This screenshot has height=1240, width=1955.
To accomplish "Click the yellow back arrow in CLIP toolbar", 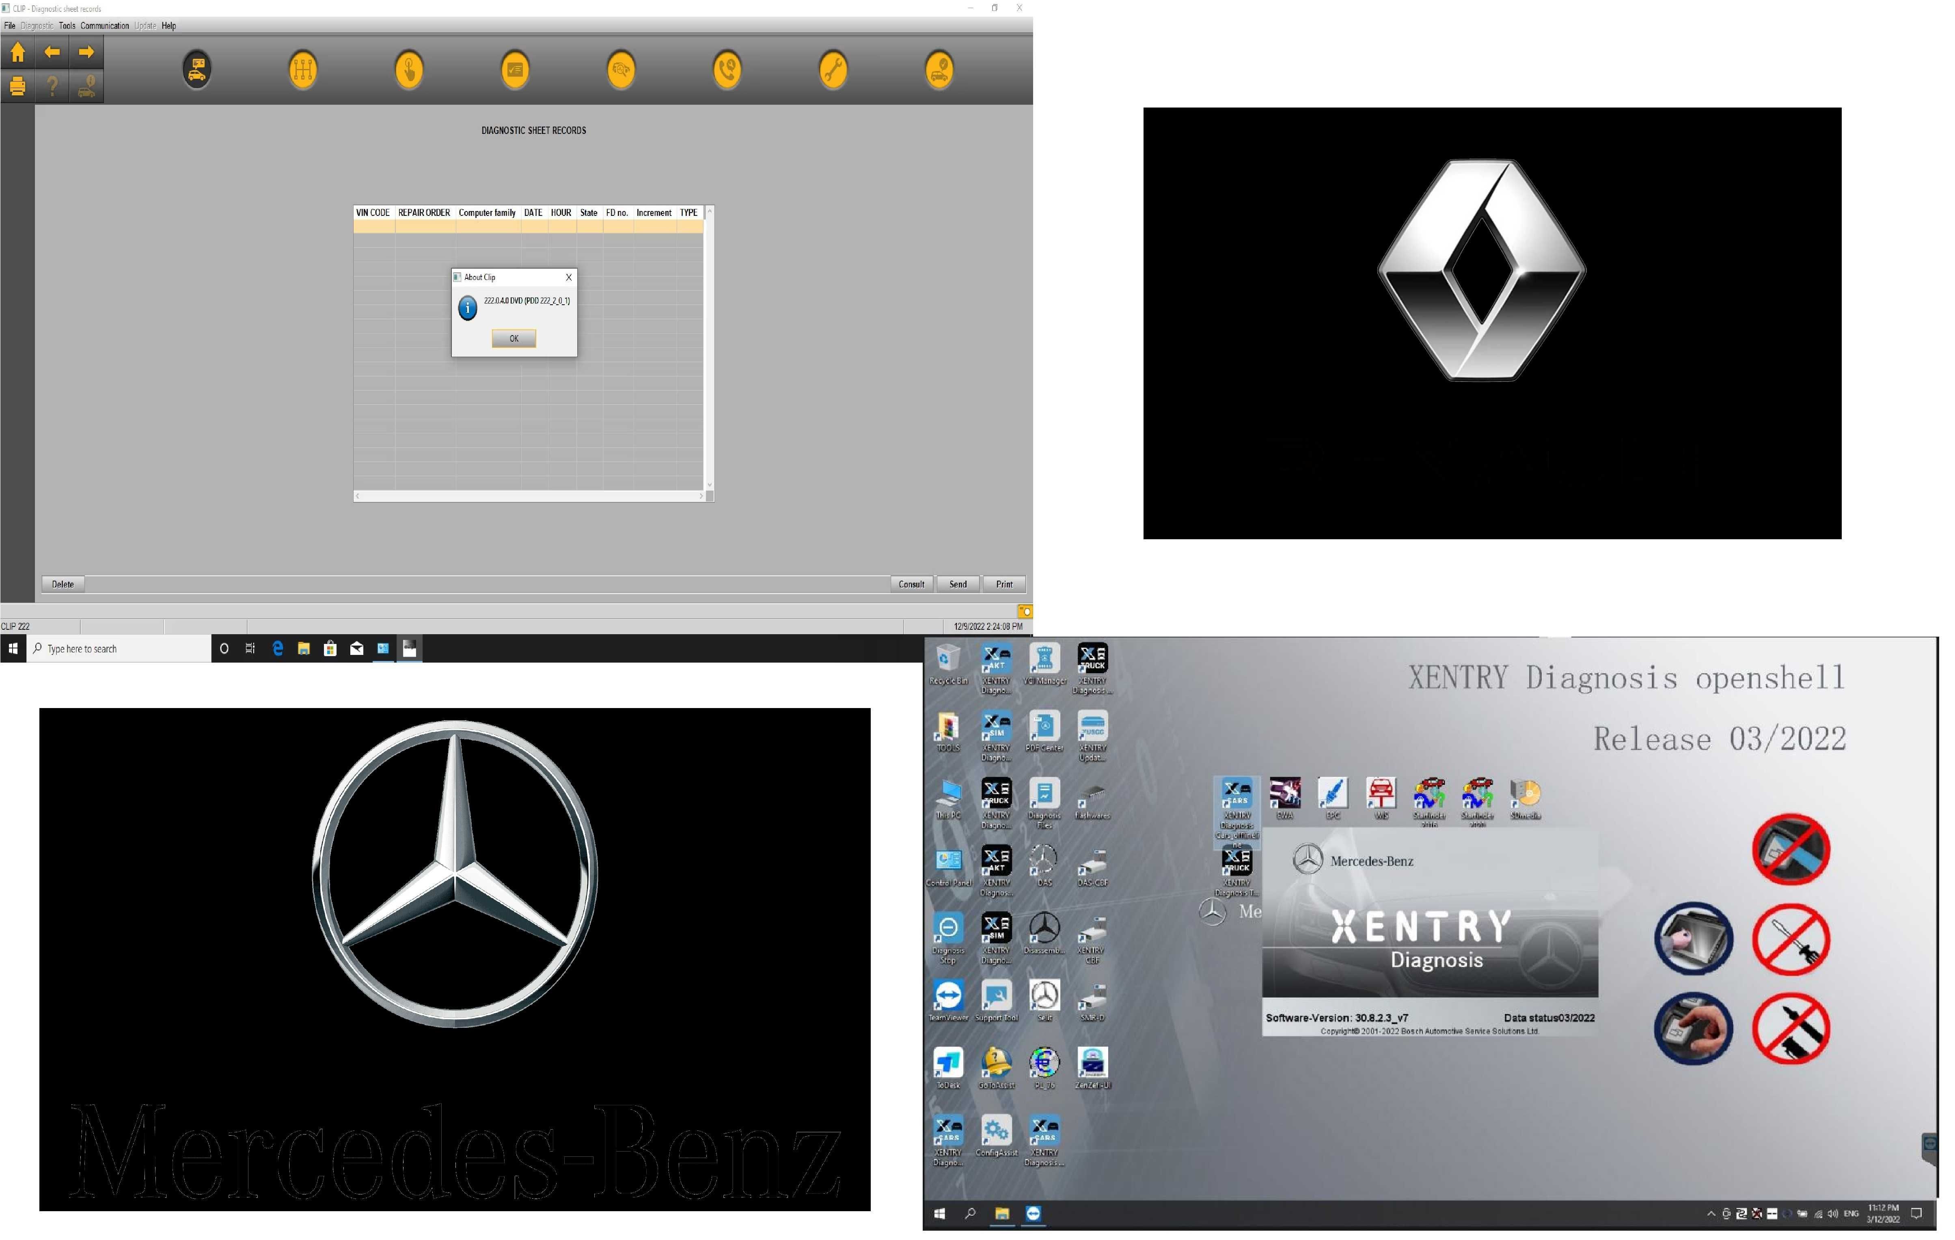I will 52,53.
